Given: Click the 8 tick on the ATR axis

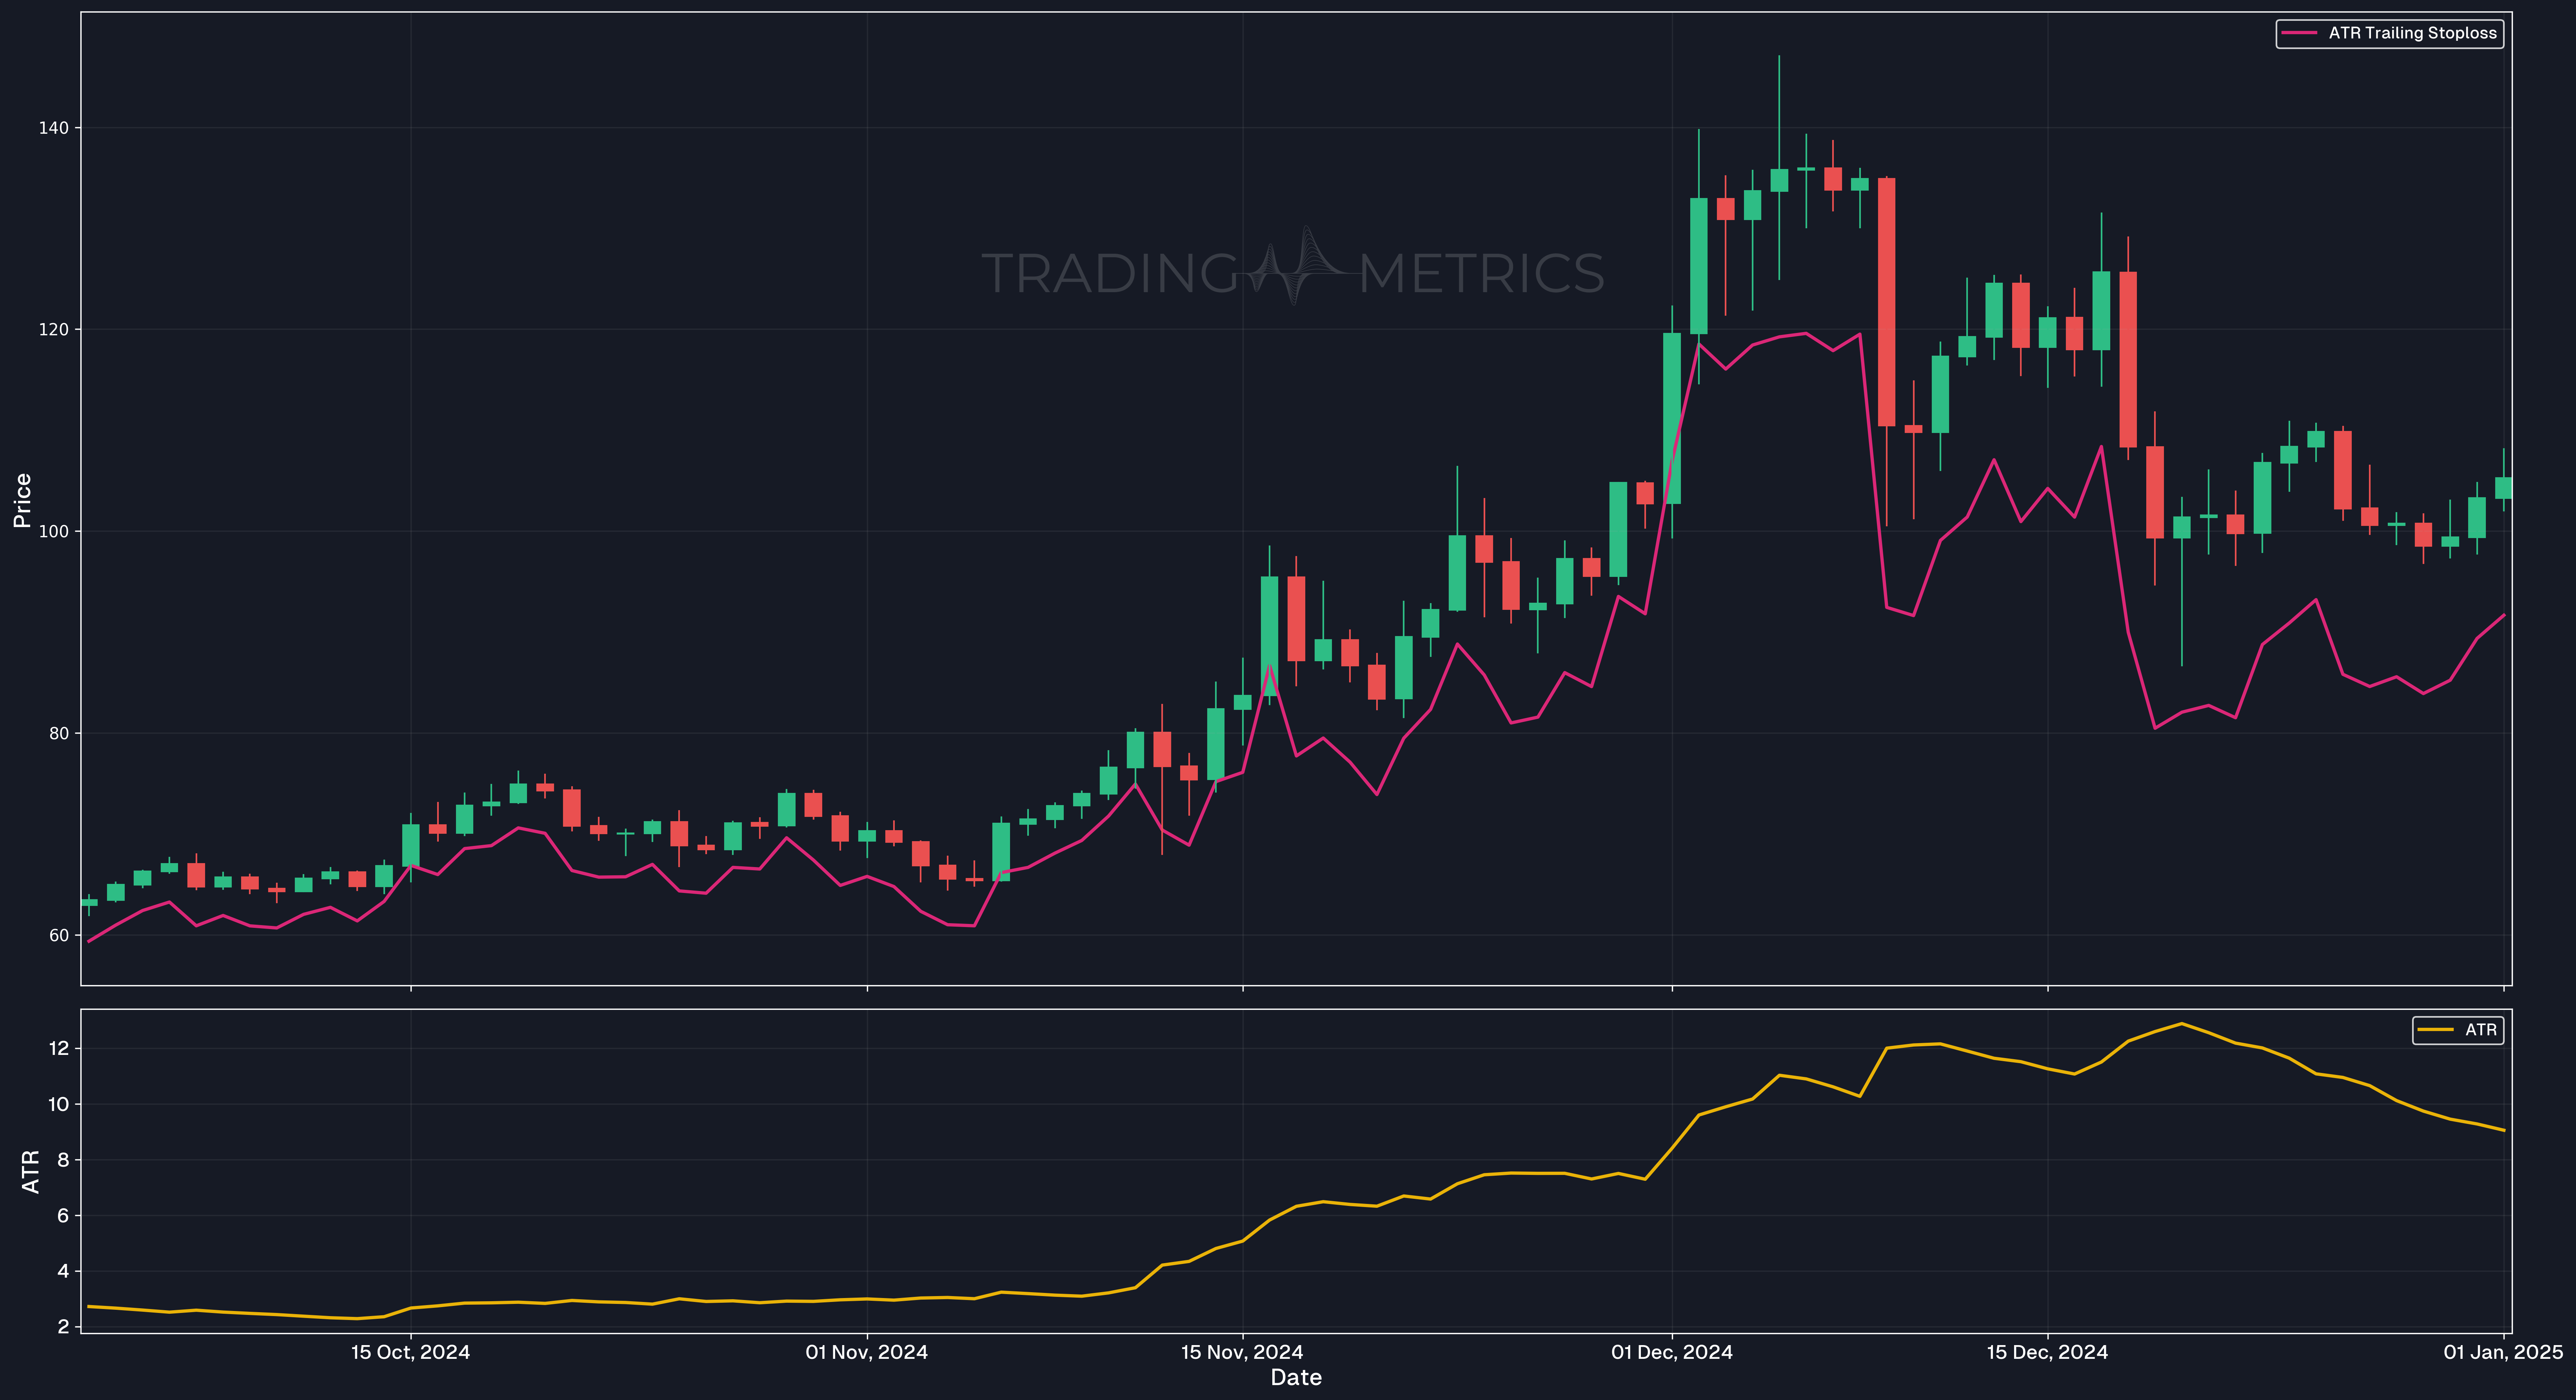Looking at the screenshot, I should 63,1160.
